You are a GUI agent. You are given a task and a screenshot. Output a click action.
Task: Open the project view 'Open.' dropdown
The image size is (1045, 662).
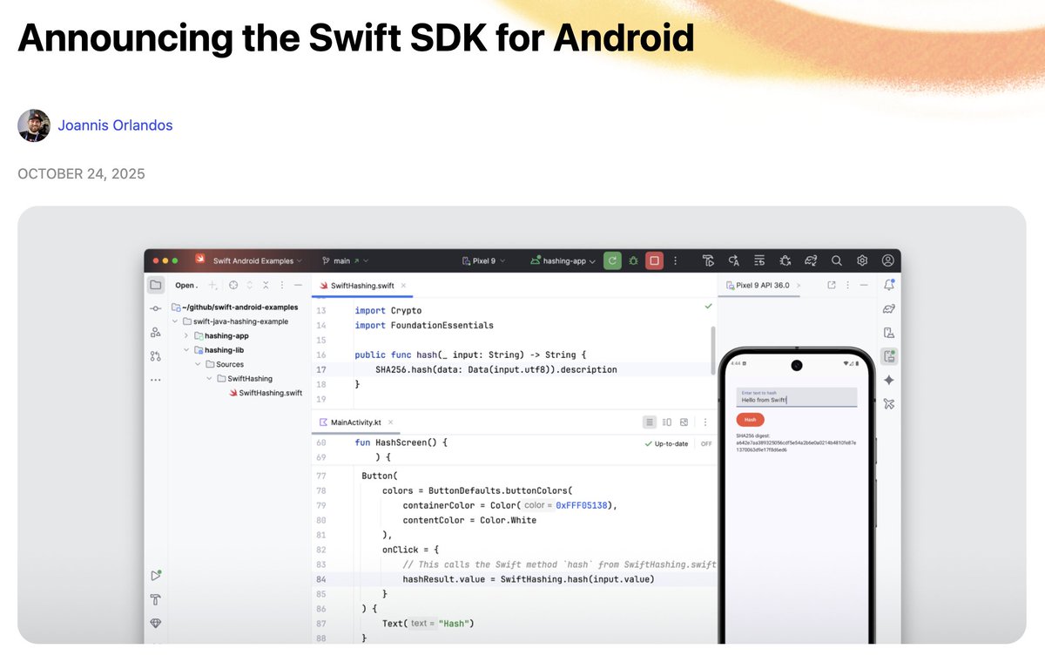(186, 285)
